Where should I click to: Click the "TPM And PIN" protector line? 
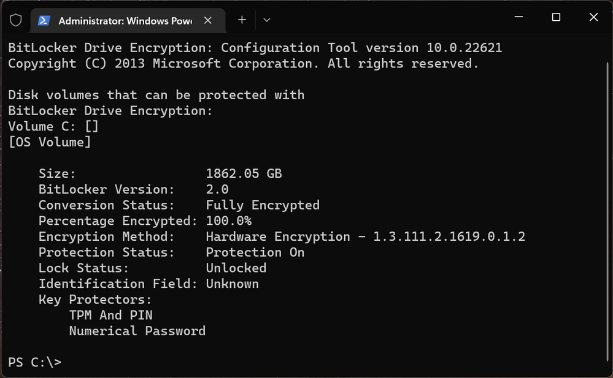pos(110,315)
